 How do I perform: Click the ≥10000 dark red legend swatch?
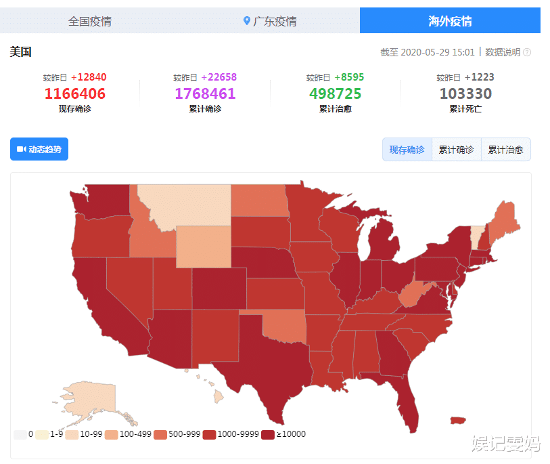point(268,434)
